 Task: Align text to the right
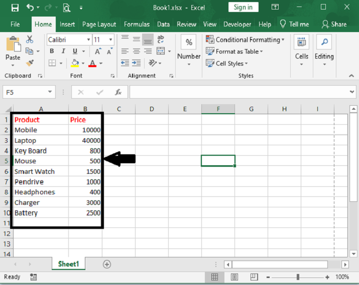pyautogui.click(x=148, y=51)
